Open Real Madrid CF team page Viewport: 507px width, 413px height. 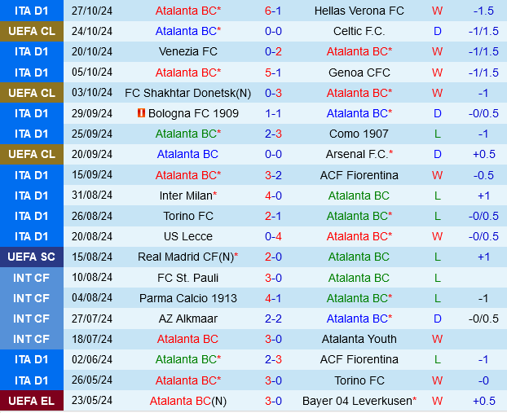184,257
